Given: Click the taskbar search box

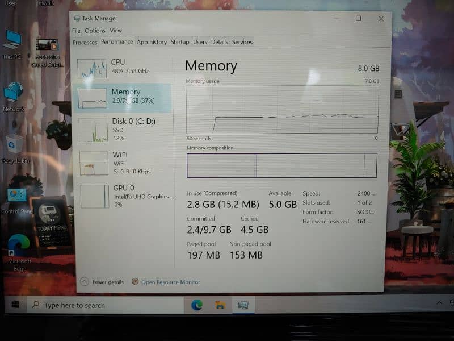Looking at the screenshot, I should [106, 305].
